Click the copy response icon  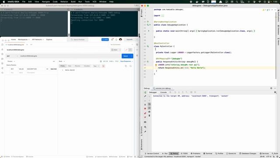pyautogui.click(x=126, y=66)
